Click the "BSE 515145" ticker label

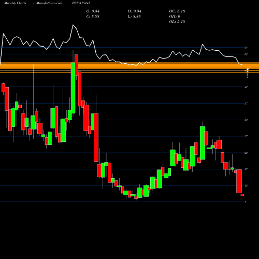(x=81, y=3)
